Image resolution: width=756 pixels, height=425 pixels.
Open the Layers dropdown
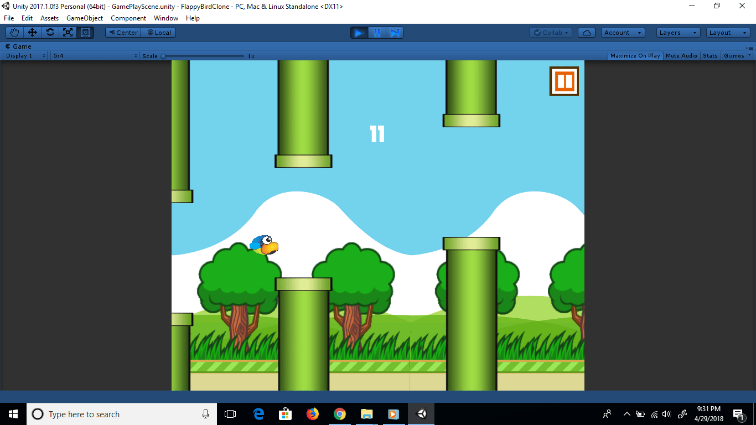click(678, 33)
